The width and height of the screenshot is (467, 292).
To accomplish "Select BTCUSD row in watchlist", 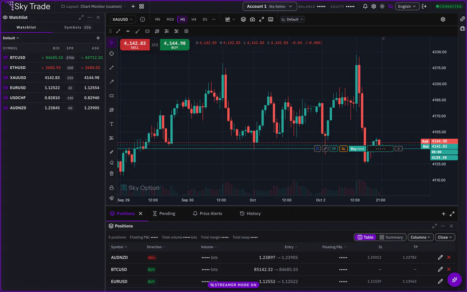I will 52,58.
